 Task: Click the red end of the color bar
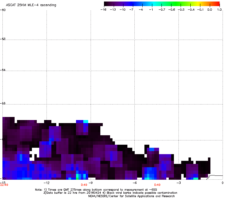point(217,4)
